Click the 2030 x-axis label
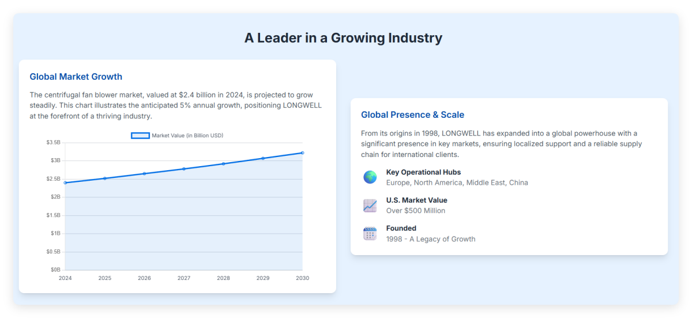The image size is (692, 318). pyautogui.click(x=303, y=278)
